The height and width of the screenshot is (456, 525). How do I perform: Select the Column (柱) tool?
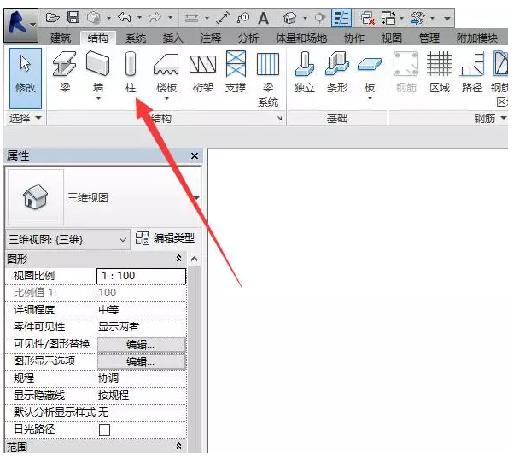(x=131, y=72)
